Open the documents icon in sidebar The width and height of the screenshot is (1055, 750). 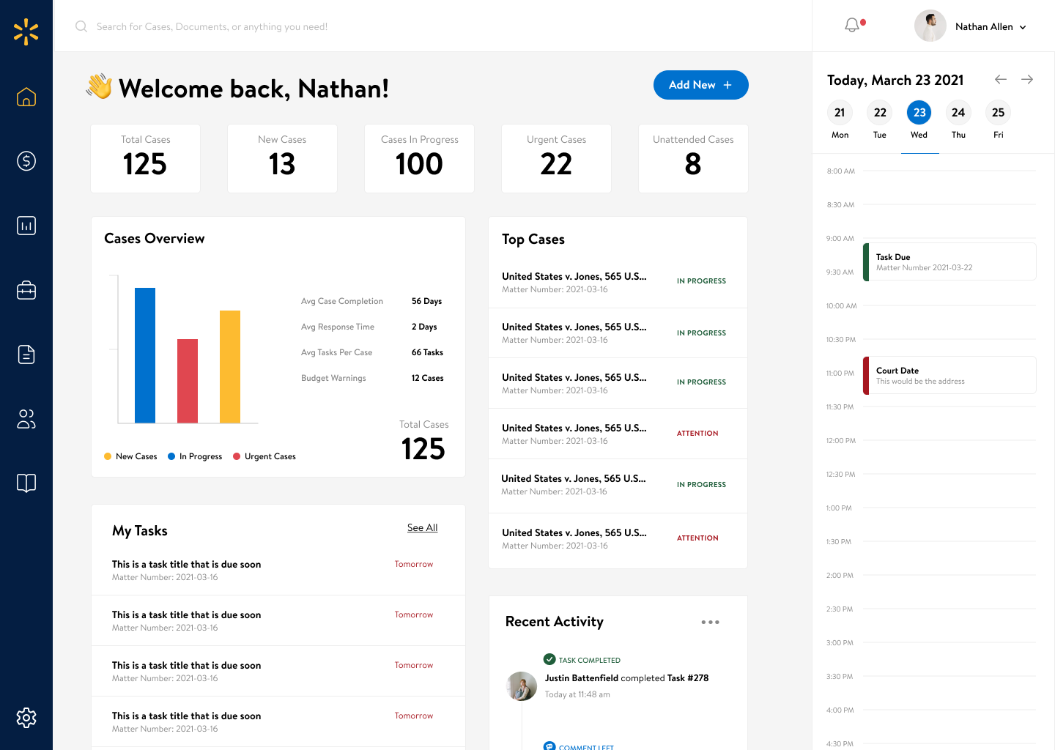pos(26,354)
